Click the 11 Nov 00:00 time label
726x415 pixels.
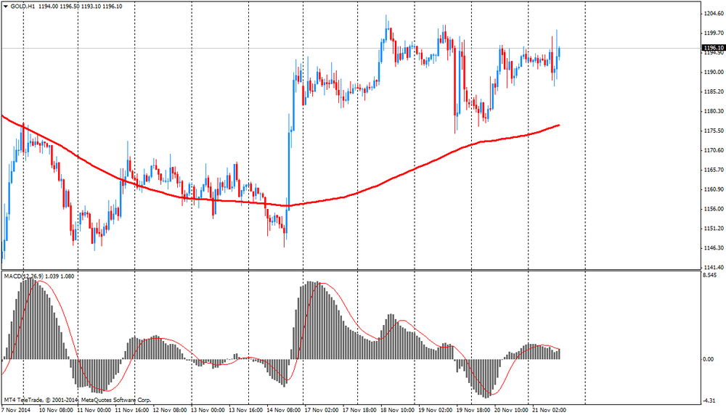[x=94, y=410]
